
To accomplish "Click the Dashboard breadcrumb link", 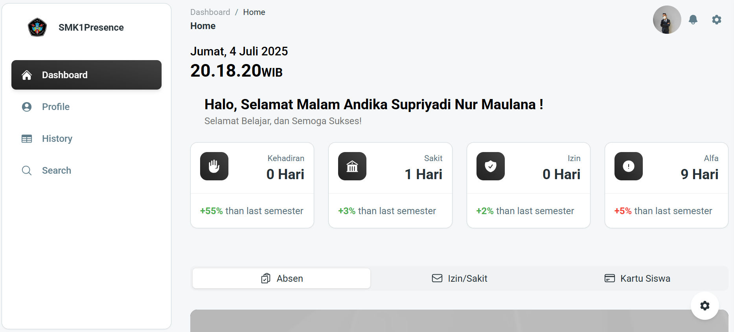I will pyautogui.click(x=210, y=12).
